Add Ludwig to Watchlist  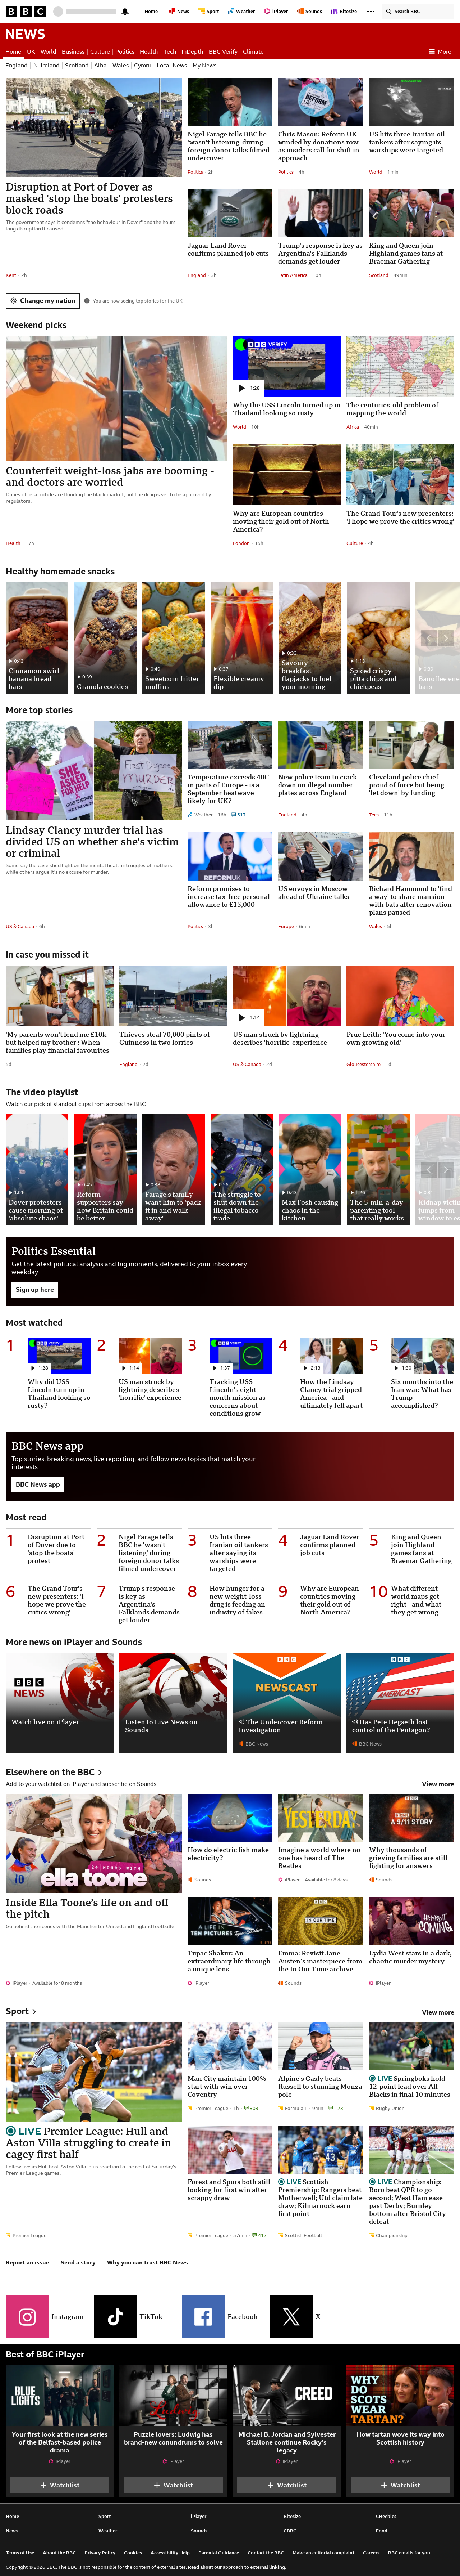(x=174, y=2484)
